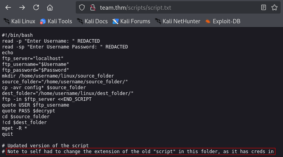
Task: Bookmark this page with the star
Action: coord(274,7)
